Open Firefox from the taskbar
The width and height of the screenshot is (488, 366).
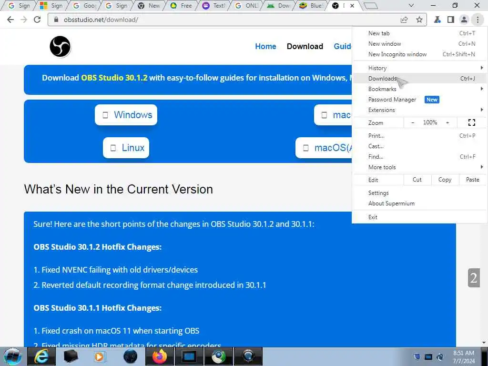click(160, 356)
